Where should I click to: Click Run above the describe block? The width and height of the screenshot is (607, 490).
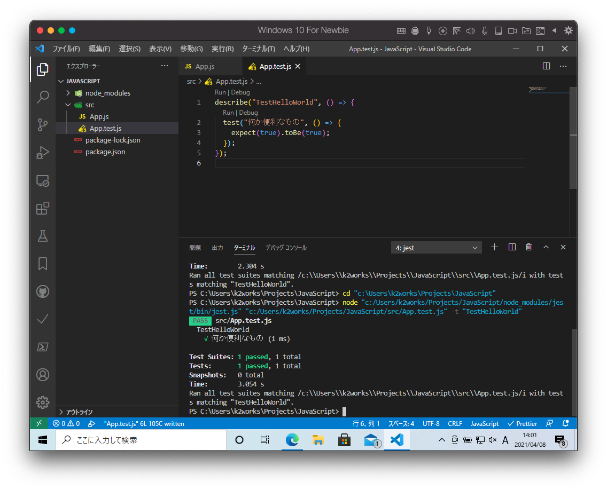[220, 92]
